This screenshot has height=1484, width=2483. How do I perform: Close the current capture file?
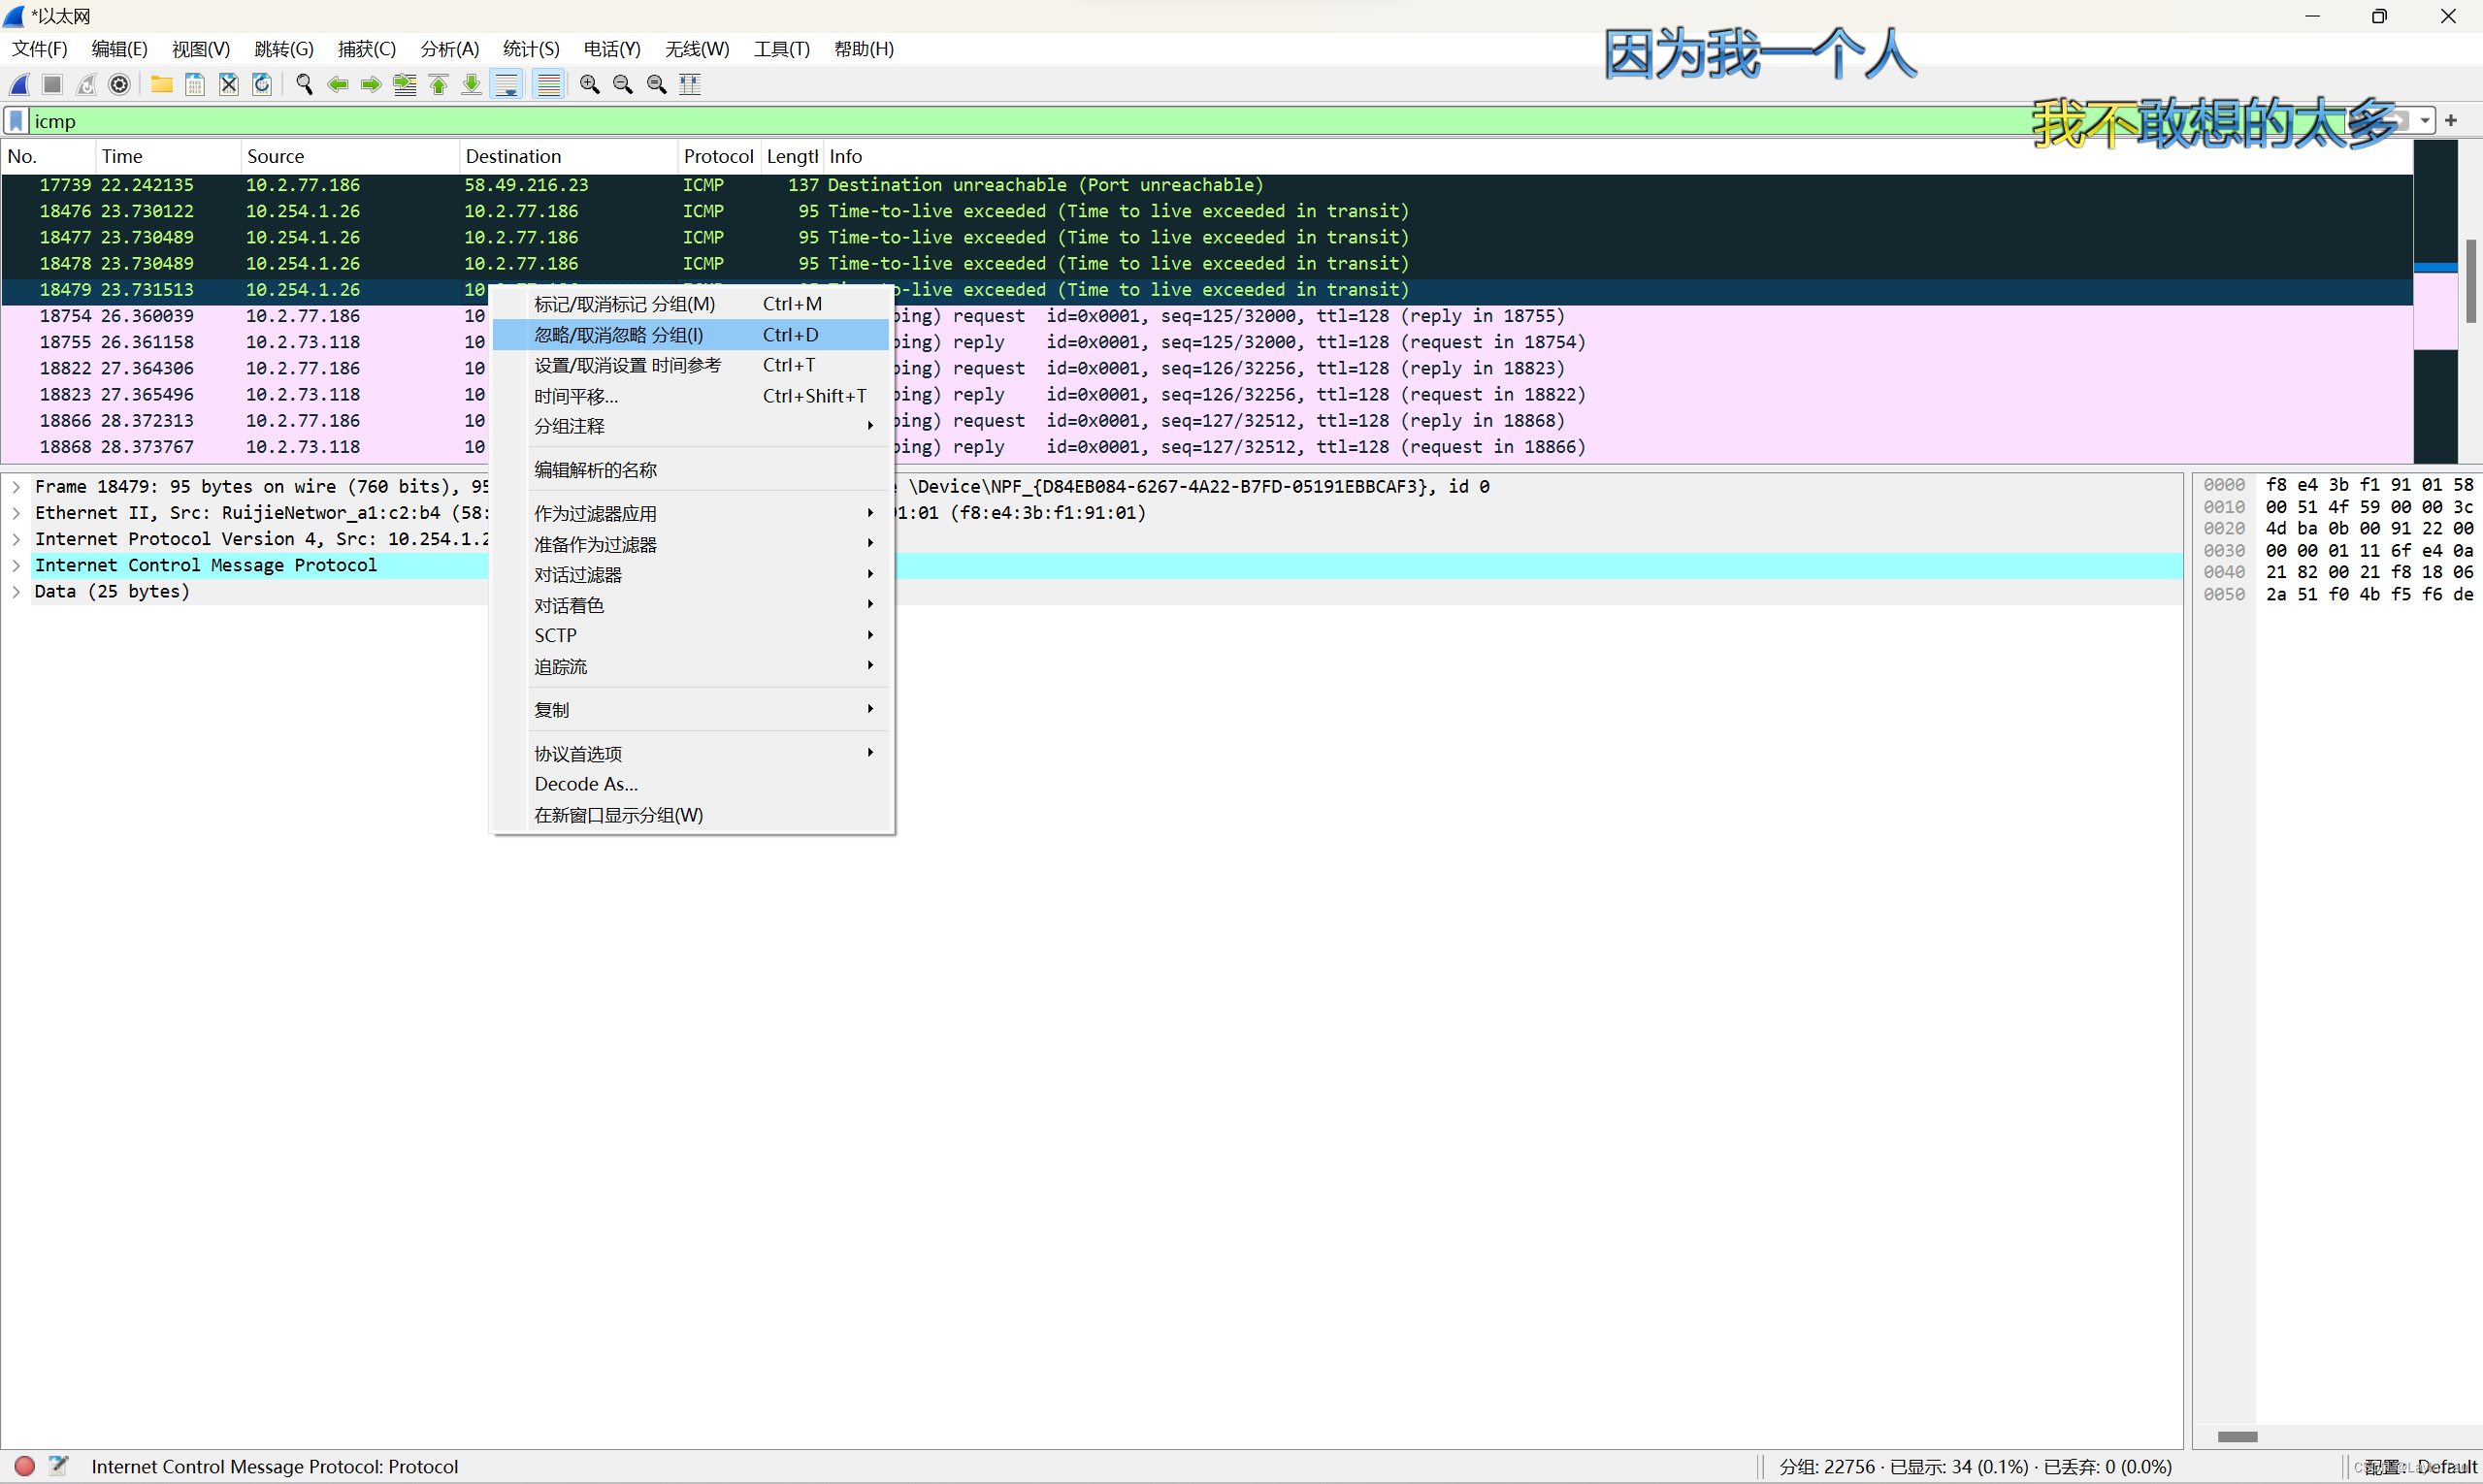[x=229, y=85]
